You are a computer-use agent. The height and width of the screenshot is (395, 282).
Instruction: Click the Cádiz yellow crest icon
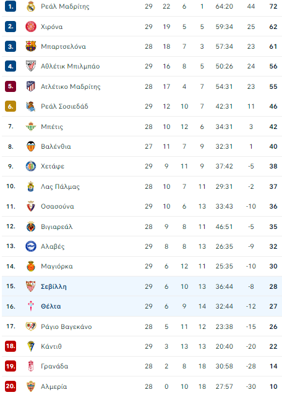pyautogui.click(x=31, y=346)
